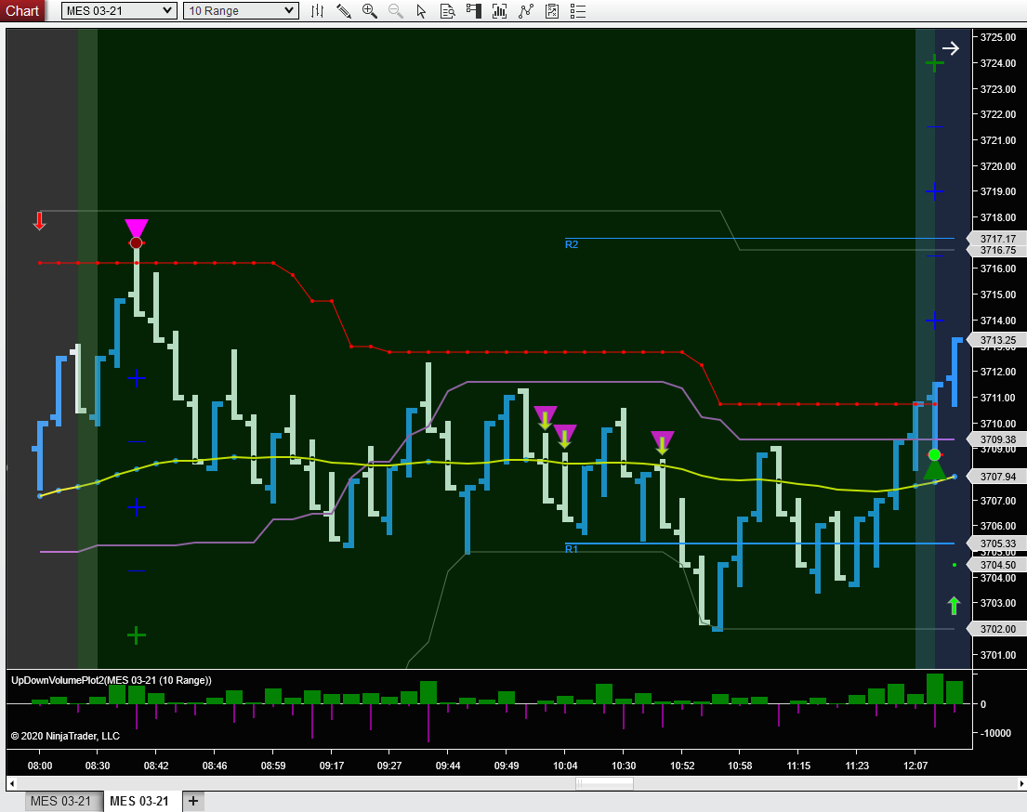Add a new tab with plus button
Image resolution: width=1027 pixels, height=812 pixels.
tap(192, 801)
